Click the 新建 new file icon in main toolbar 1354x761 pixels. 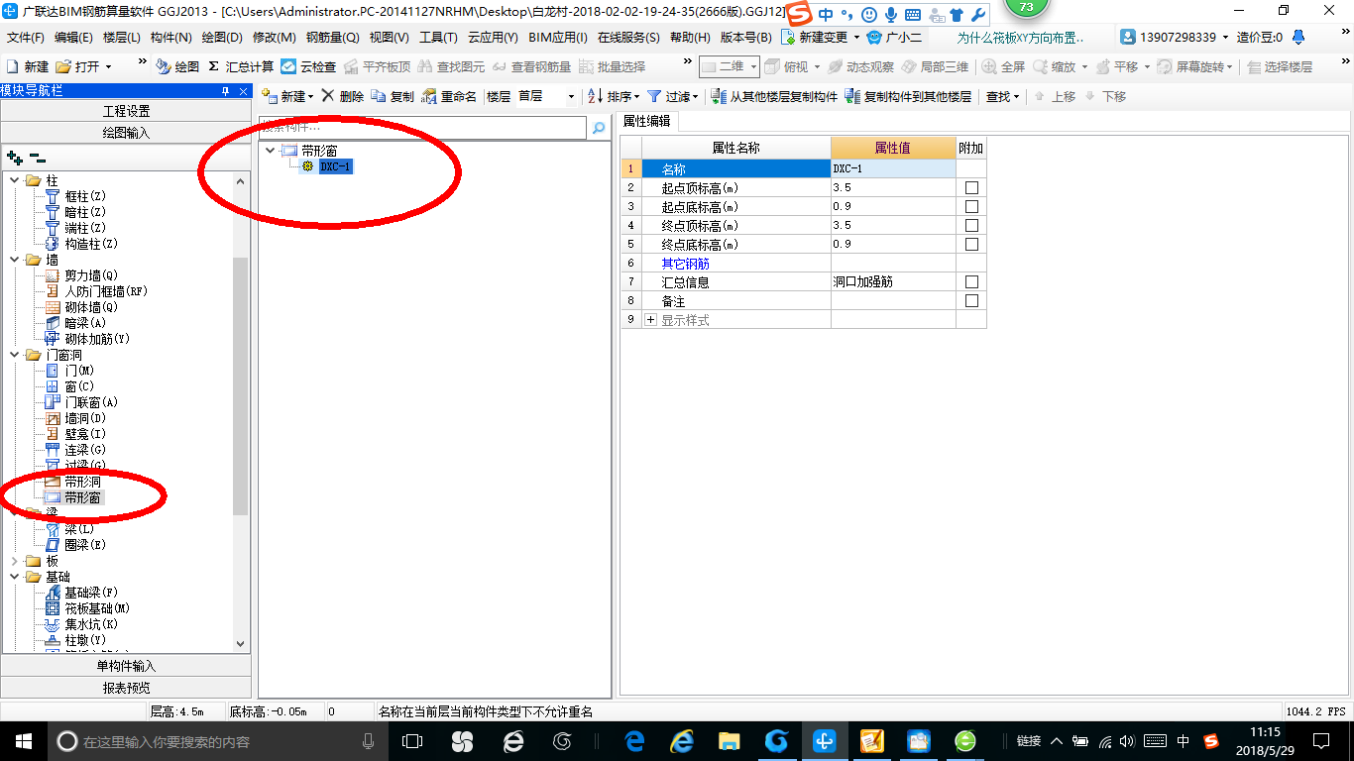coord(13,66)
